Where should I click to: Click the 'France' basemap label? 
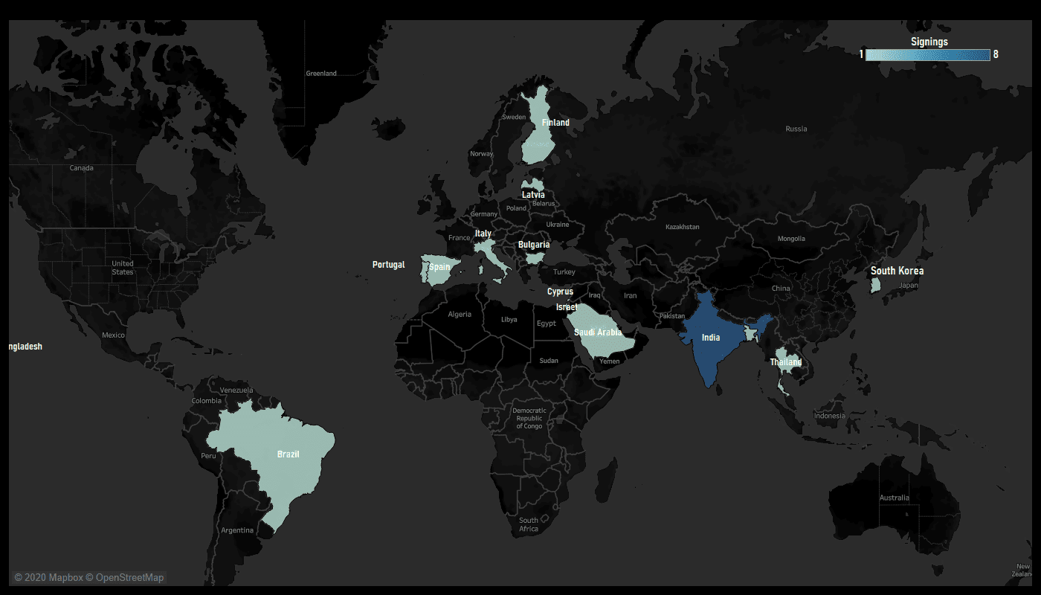coord(460,238)
